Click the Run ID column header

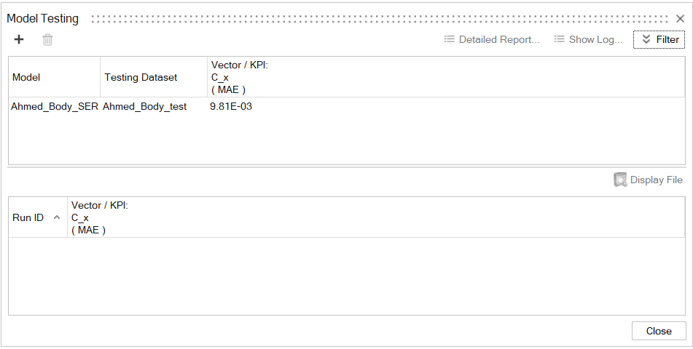click(28, 217)
